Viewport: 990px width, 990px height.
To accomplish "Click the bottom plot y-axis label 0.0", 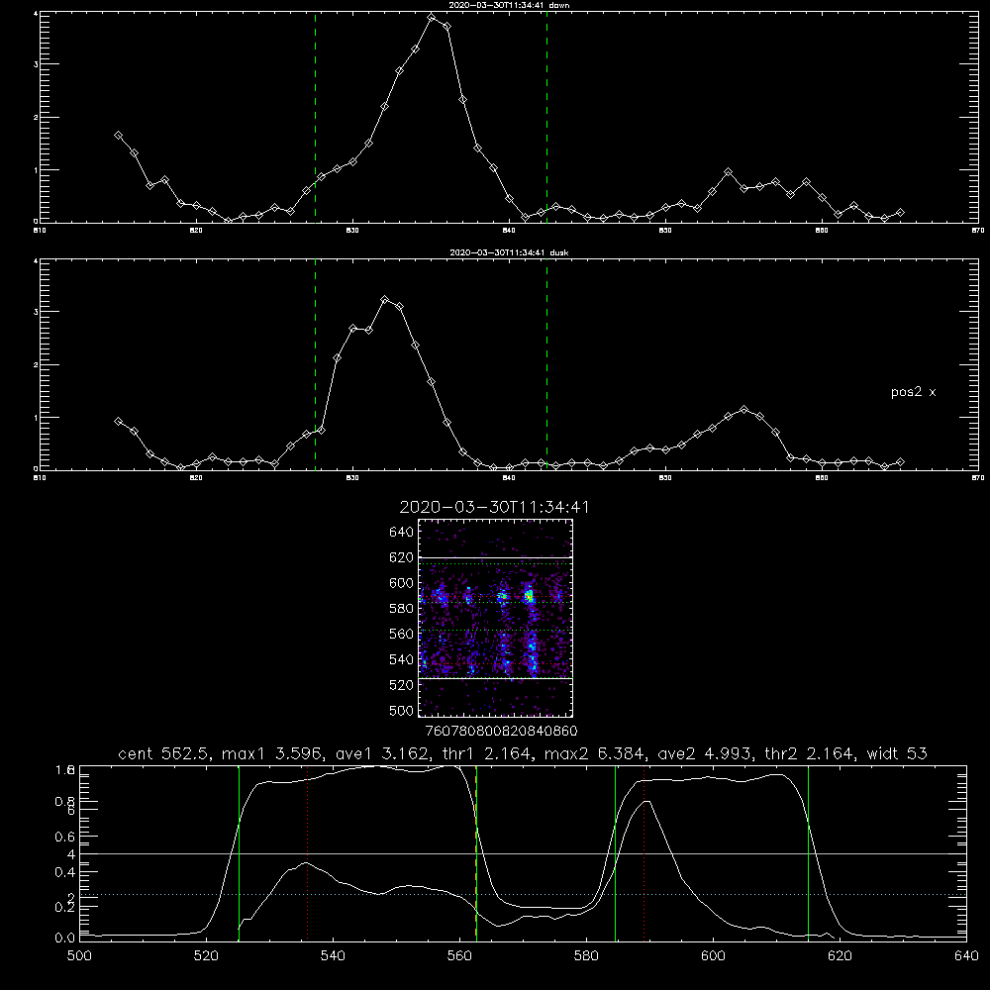I will click(65, 939).
